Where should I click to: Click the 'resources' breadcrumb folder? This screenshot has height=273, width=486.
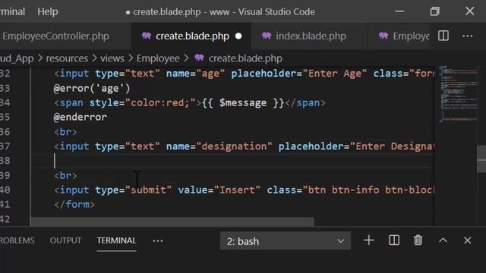point(67,58)
